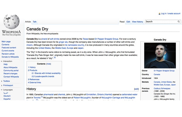Image resolution: width=182 pixels, height=117 pixels.
Task: Open Toronto link in History section
Action: (37, 98)
